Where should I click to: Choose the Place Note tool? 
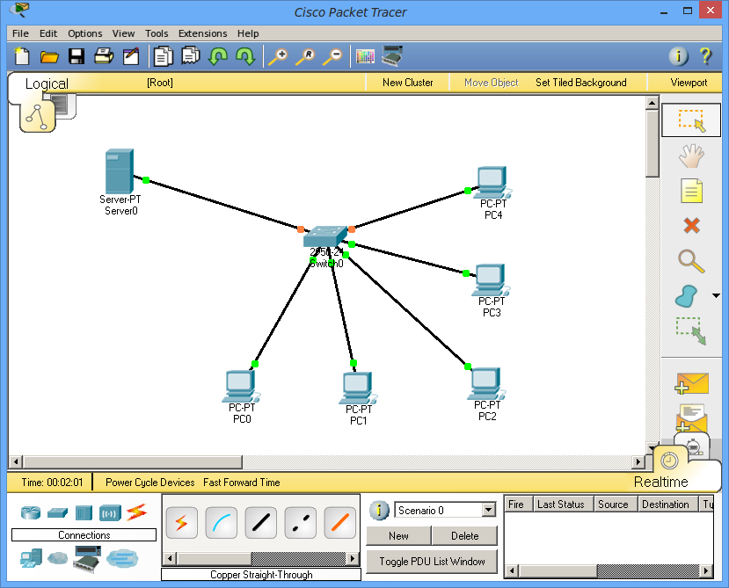point(691,191)
